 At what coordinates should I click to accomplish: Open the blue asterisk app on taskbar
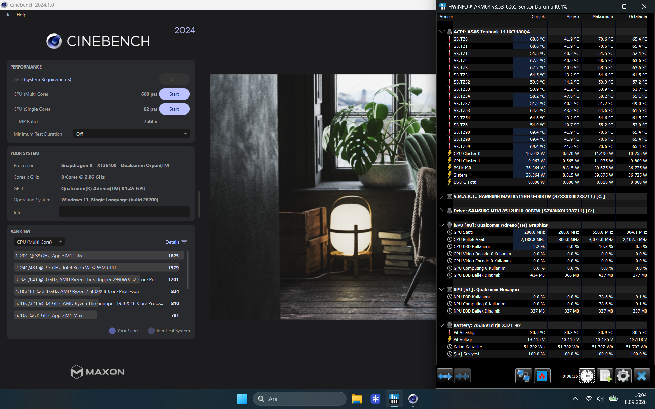coord(376,399)
